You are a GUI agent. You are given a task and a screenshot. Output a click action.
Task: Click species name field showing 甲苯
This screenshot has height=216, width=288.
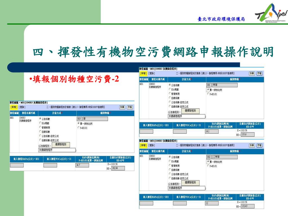225,85
